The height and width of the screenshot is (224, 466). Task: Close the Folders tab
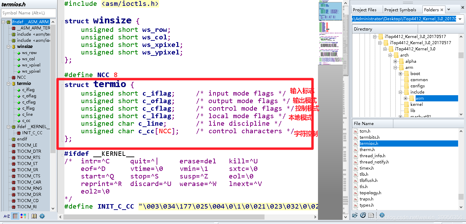(442, 10)
